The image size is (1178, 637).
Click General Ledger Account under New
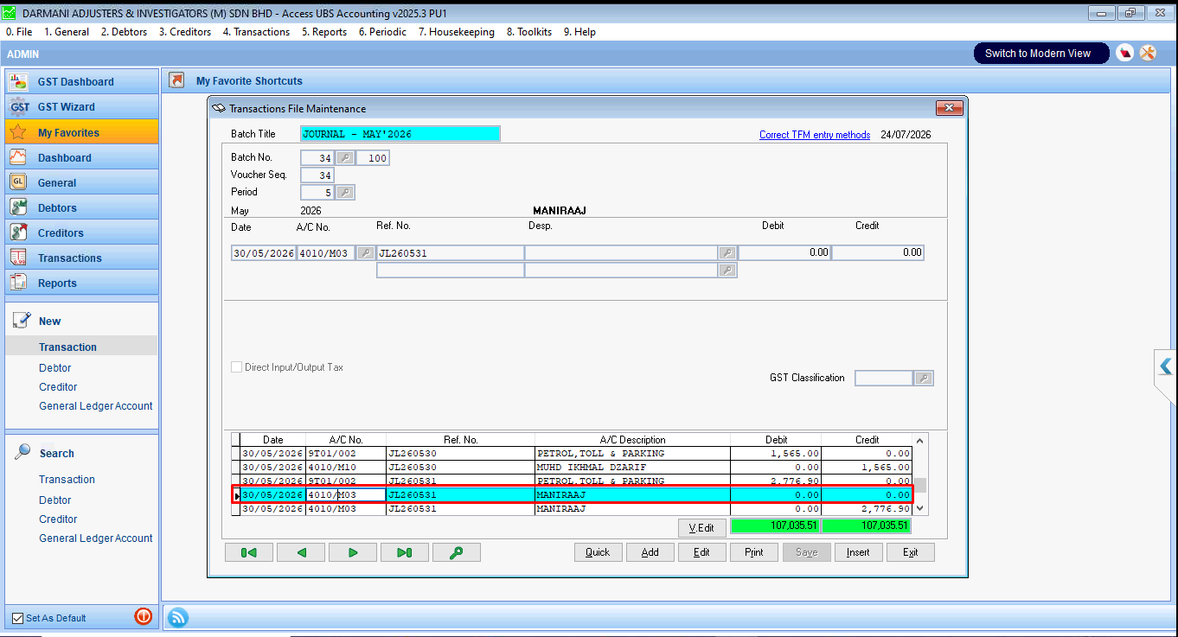point(96,406)
